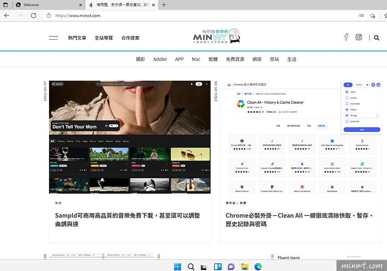Go to the APP category
The height and width of the screenshot is (271, 387).
pyautogui.click(x=179, y=59)
